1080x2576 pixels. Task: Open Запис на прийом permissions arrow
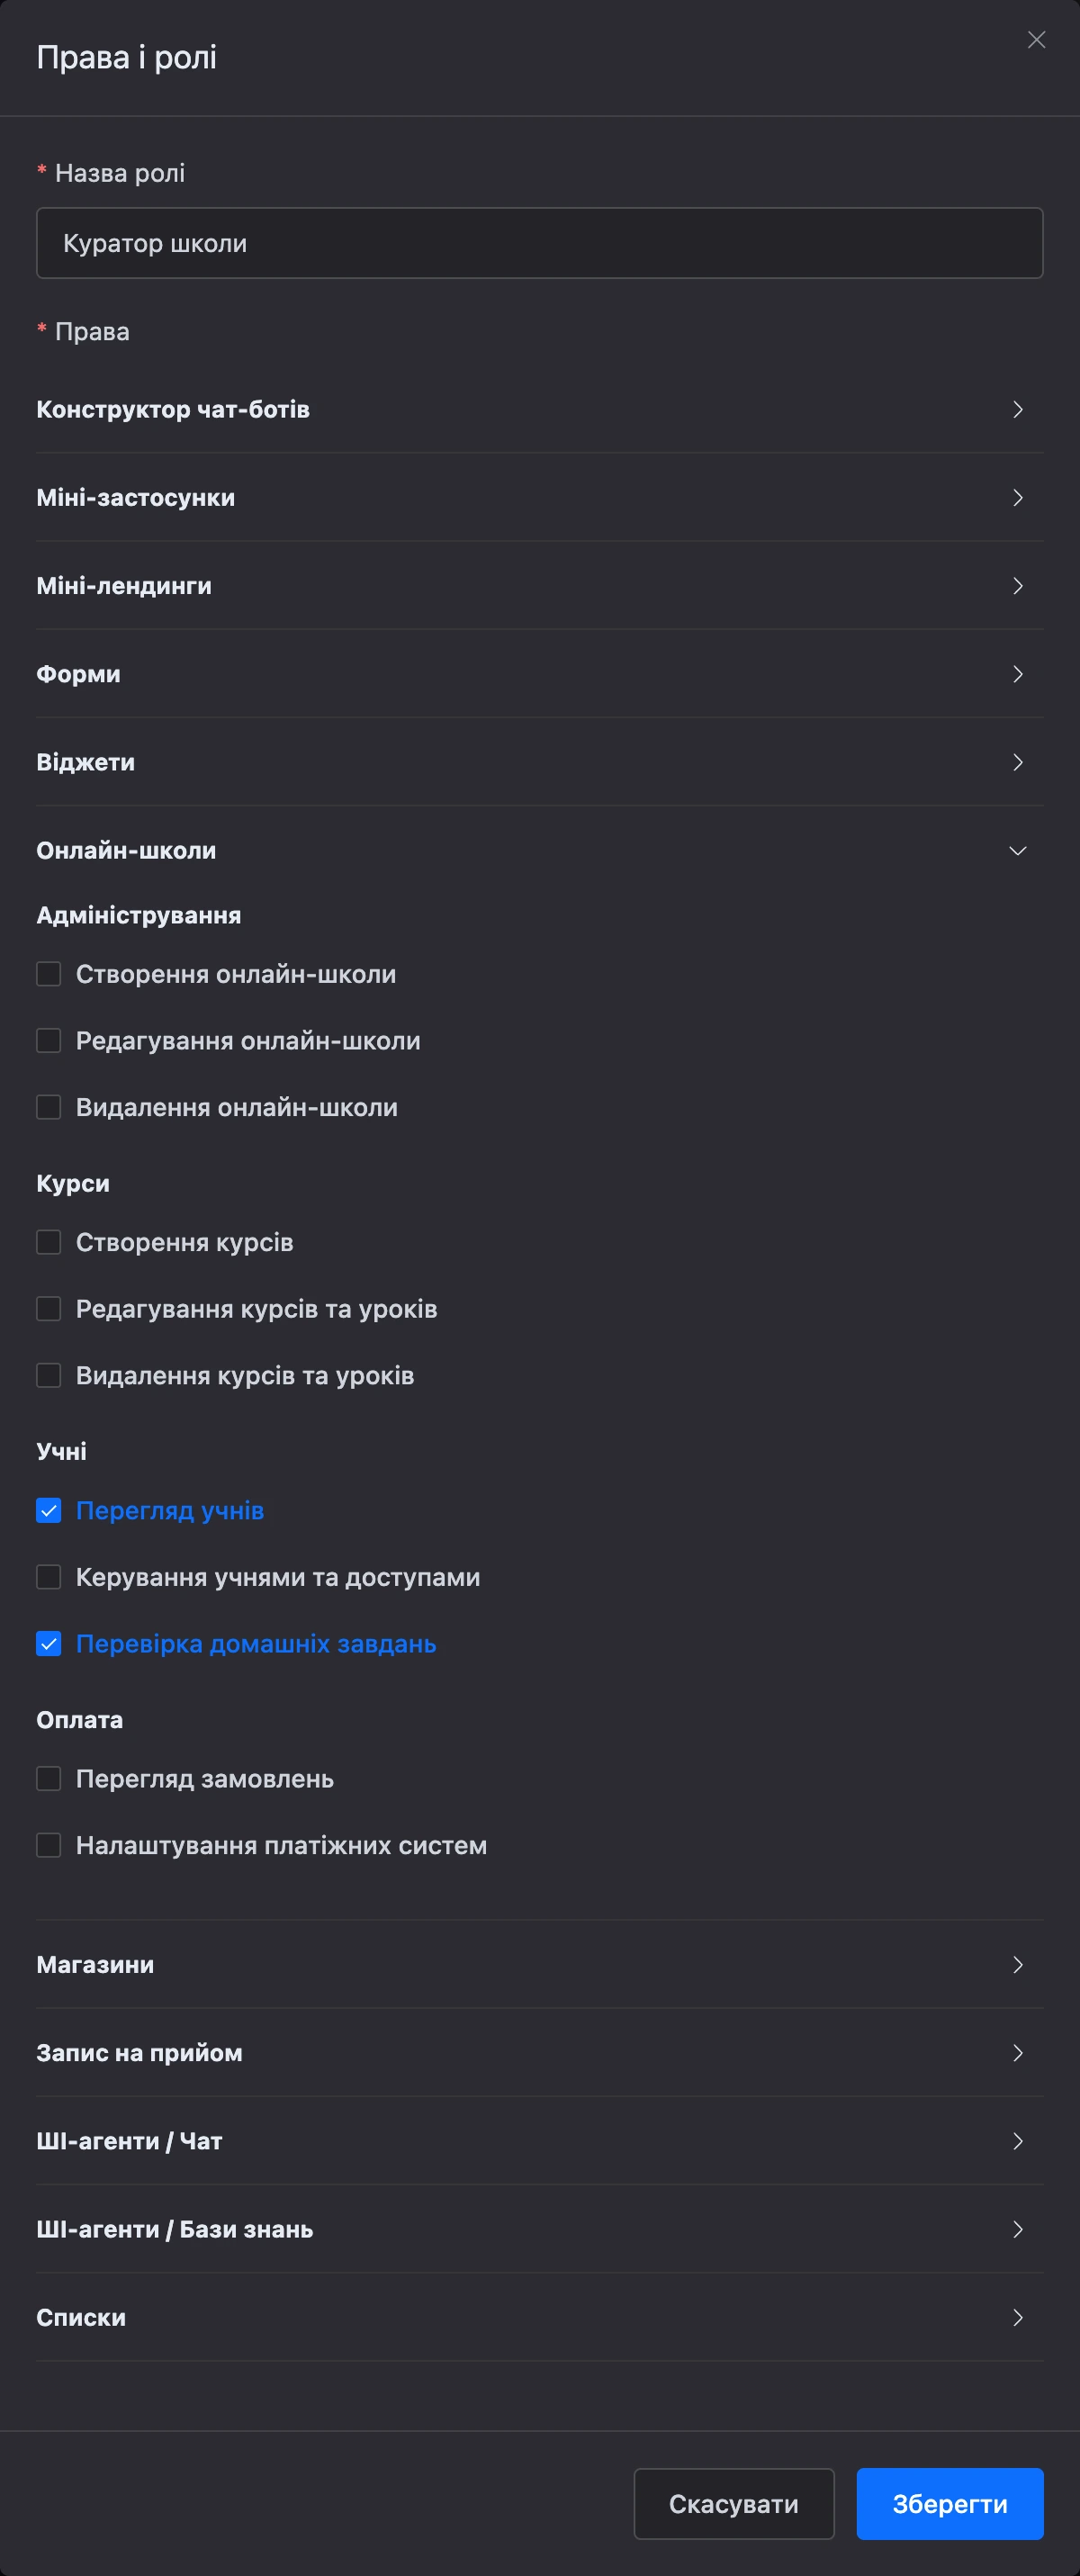[1017, 2052]
